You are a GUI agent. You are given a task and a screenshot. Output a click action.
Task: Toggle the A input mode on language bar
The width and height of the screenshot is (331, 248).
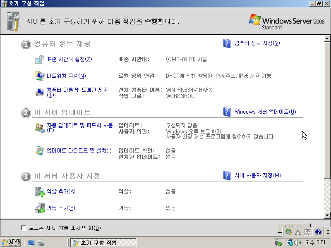click(x=298, y=232)
